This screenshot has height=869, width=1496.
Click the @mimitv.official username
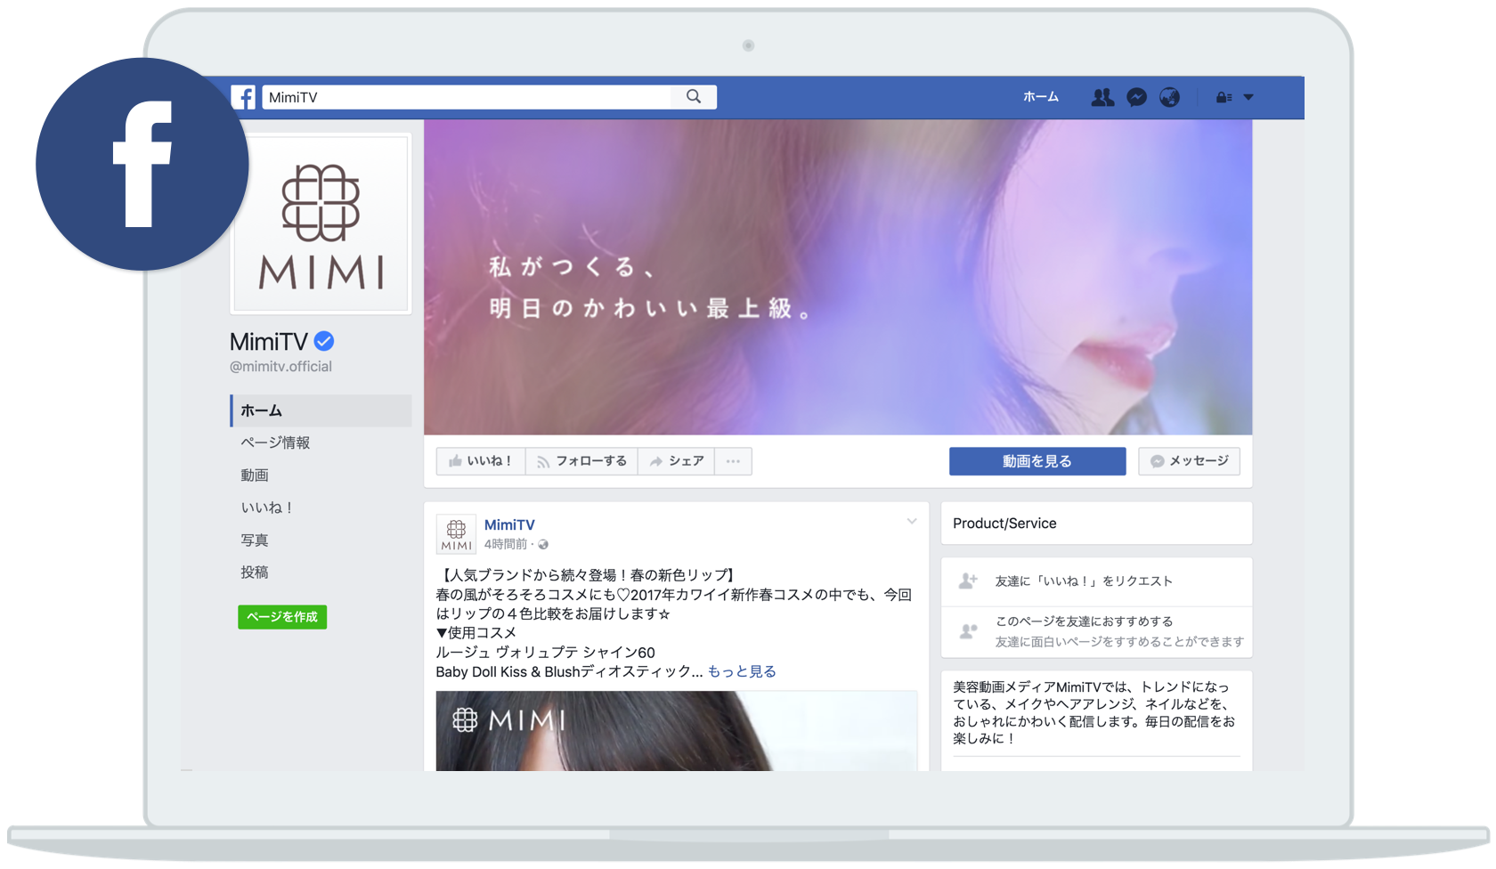pos(280,367)
